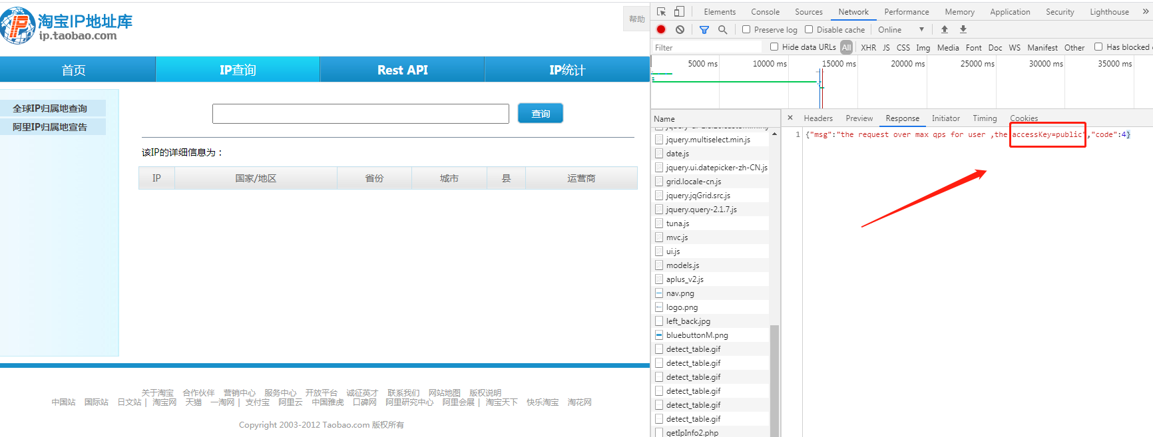Toggle the Has blocked cookies checkbox
The width and height of the screenshot is (1153, 437).
(x=1098, y=47)
